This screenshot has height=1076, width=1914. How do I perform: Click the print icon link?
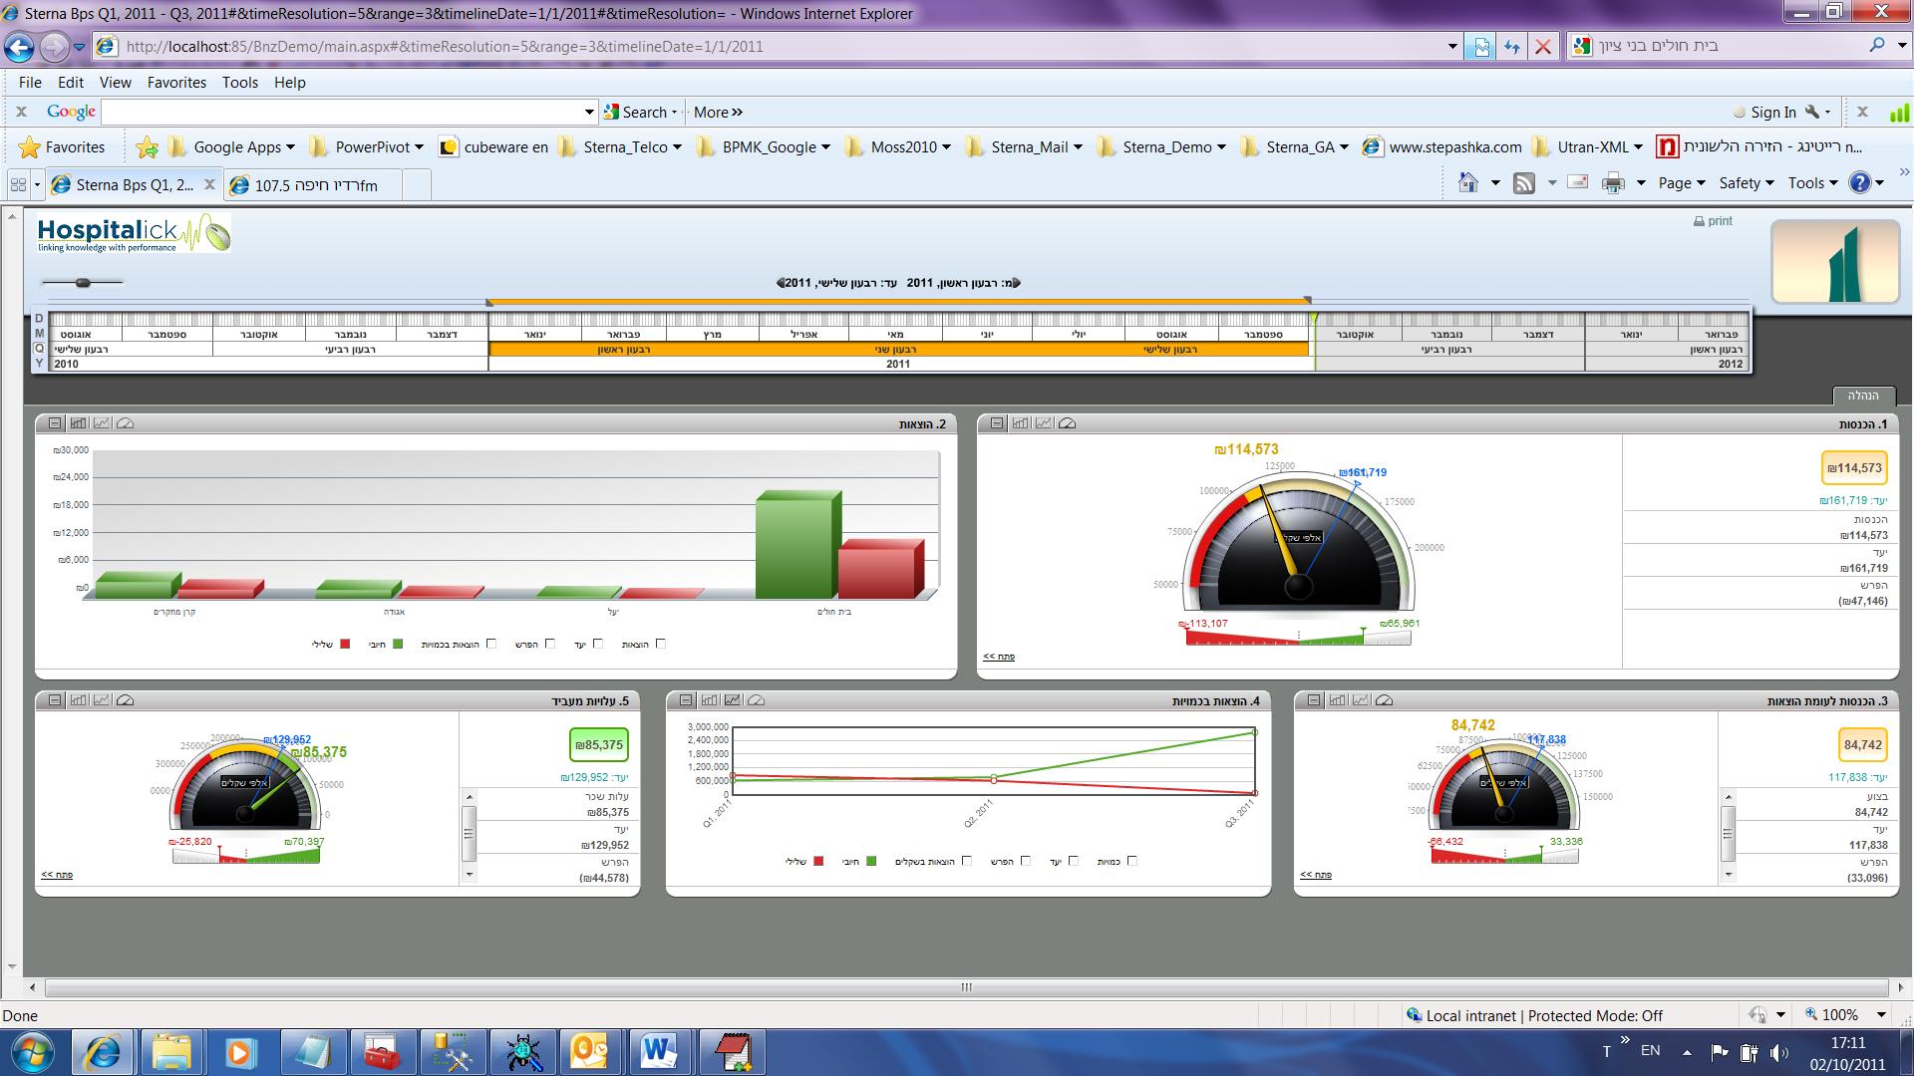coord(1713,221)
